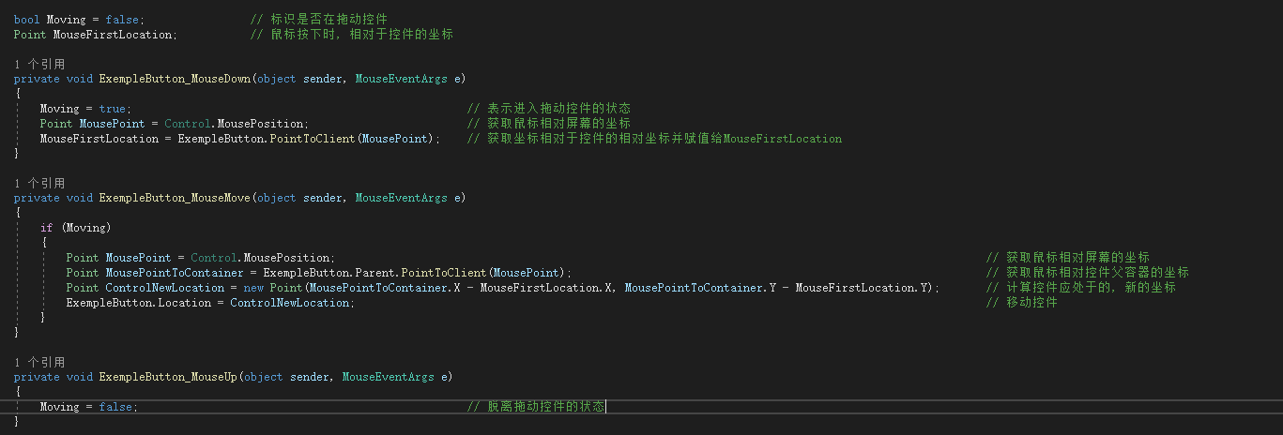The height and width of the screenshot is (435, 1283).
Task: Click the ExempleButton_MouseUp method name
Action: coord(169,377)
